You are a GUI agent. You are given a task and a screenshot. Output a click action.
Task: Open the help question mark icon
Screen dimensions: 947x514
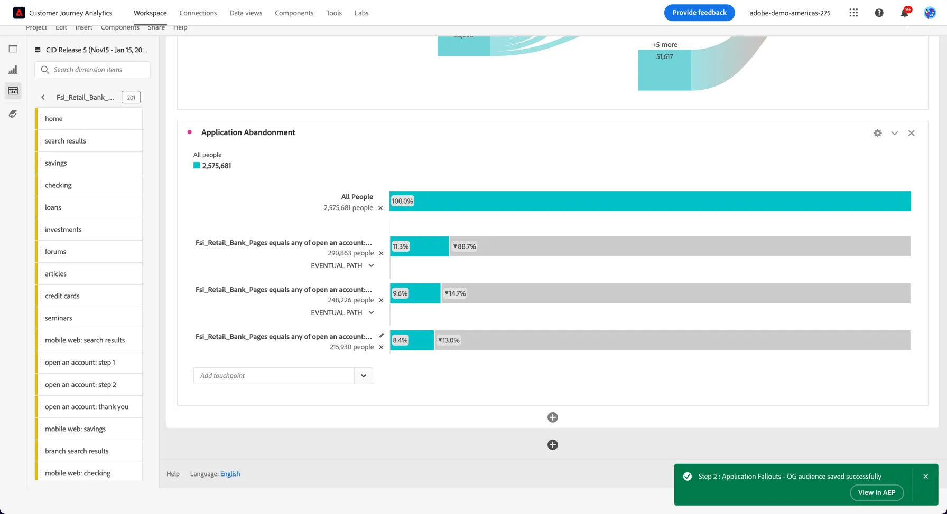(x=879, y=13)
